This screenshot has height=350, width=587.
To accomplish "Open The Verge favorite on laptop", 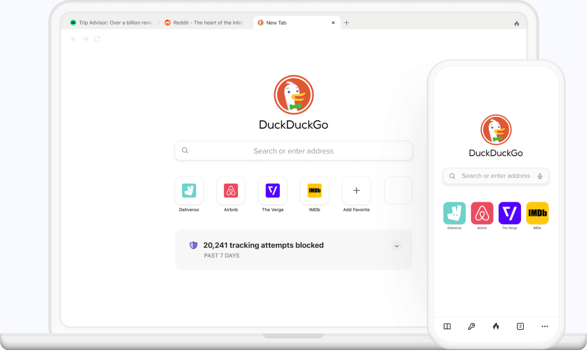I will point(273,190).
